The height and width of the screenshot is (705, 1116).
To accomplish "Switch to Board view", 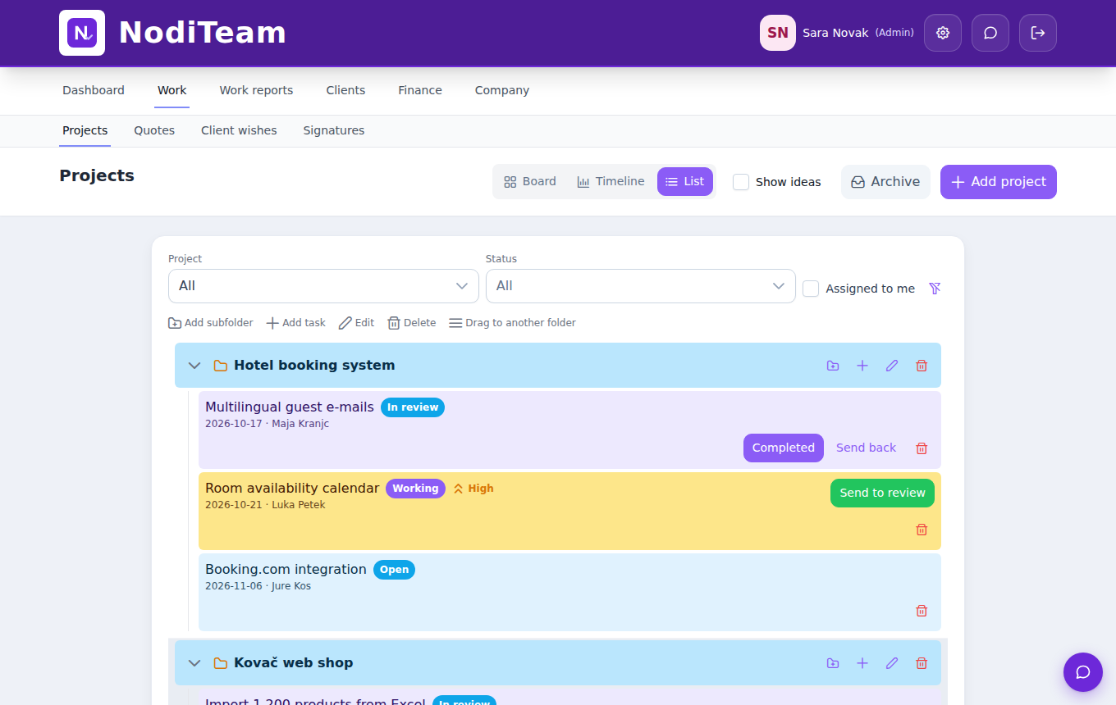I will [x=530, y=182].
